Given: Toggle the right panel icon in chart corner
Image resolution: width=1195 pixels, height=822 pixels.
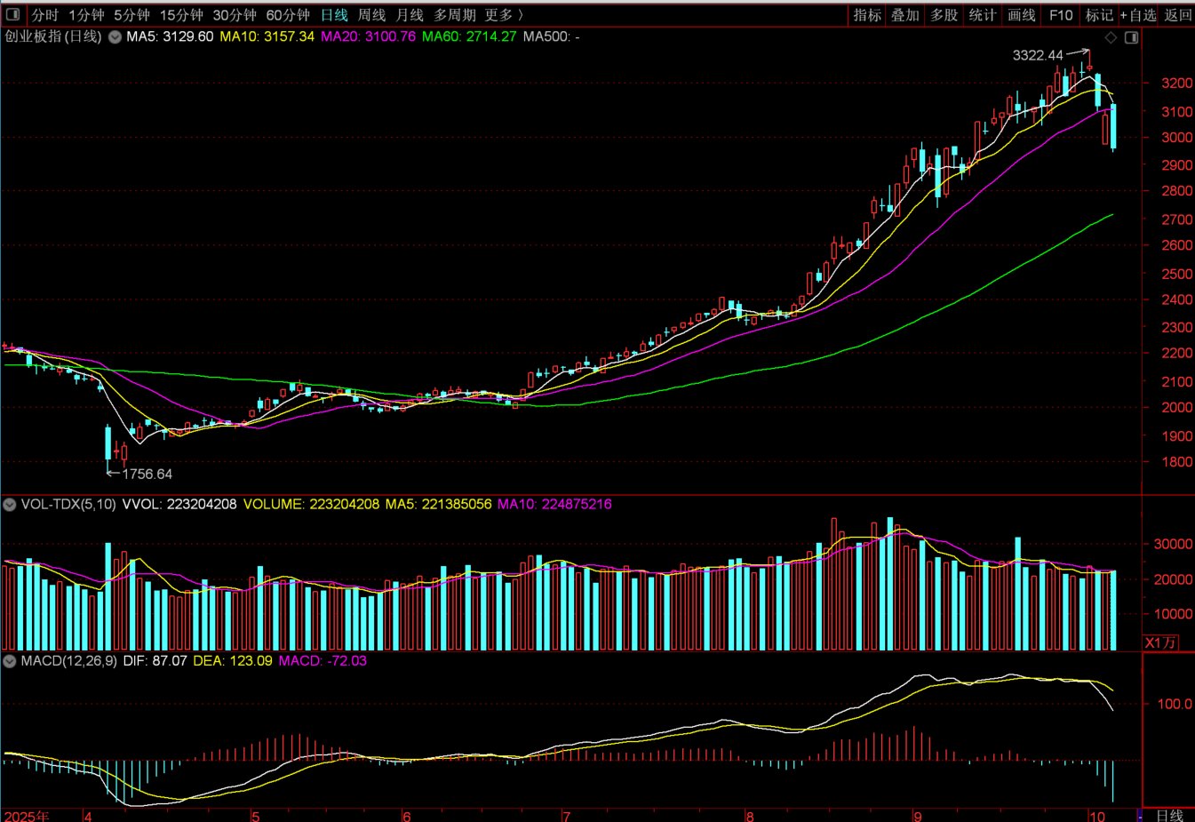Looking at the screenshot, I should click(1131, 37).
